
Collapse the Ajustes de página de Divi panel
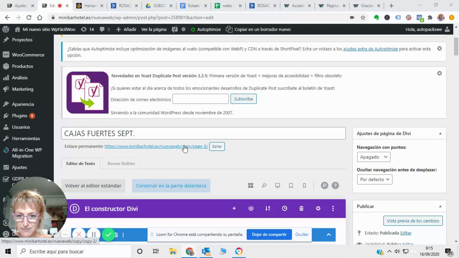coord(440,133)
